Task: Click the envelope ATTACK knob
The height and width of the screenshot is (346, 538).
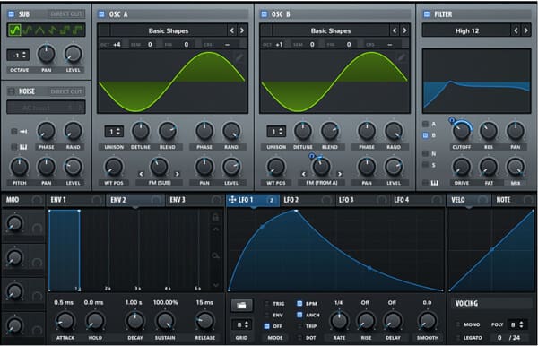Action: point(65,321)
